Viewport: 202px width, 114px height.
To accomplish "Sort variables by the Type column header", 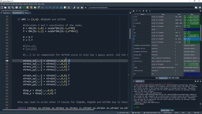I will pos(163,14).
